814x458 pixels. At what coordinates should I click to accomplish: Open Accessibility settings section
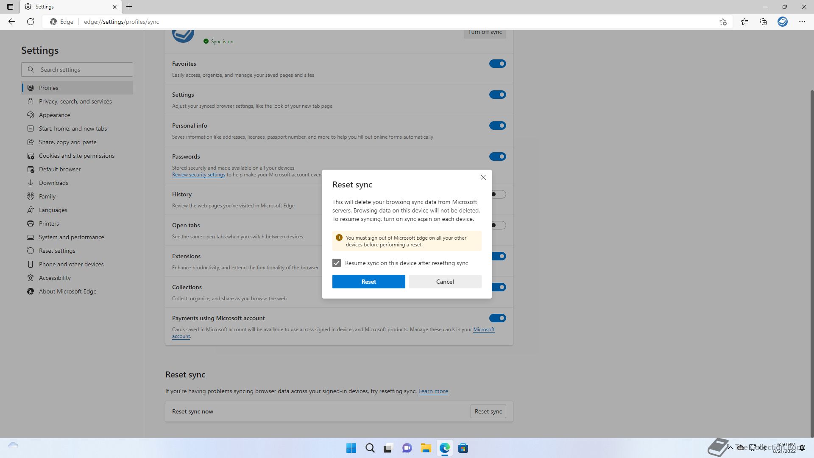(77, 278)
